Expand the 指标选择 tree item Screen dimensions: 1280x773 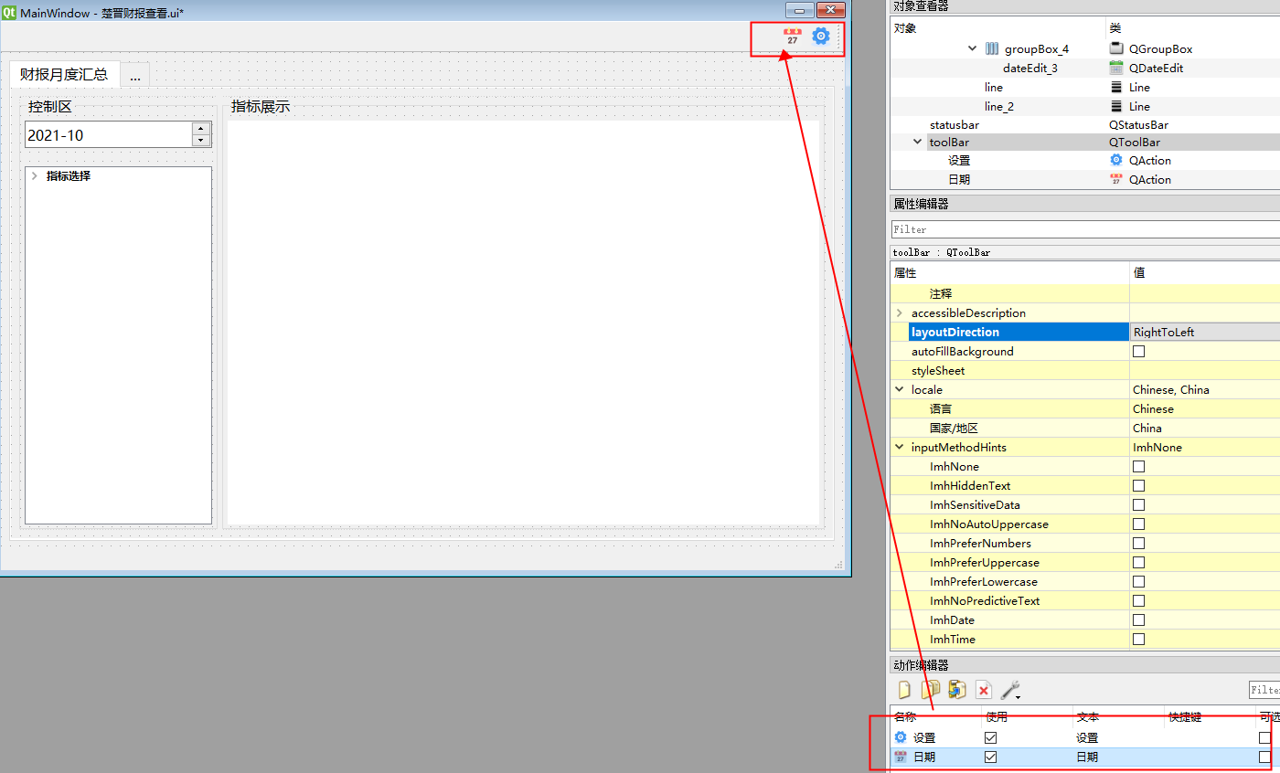[34, 175]
